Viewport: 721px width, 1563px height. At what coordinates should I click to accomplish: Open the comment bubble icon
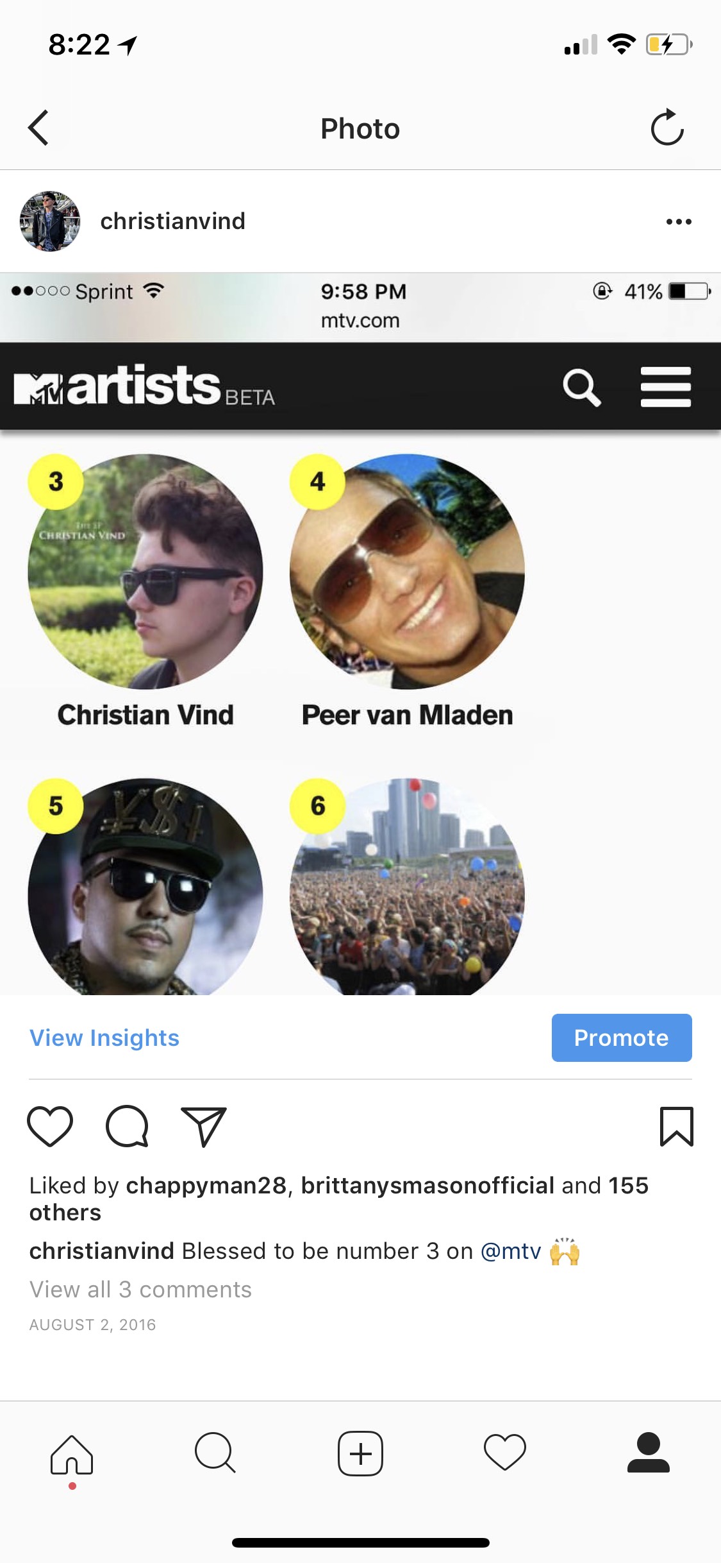[127, 1126]
